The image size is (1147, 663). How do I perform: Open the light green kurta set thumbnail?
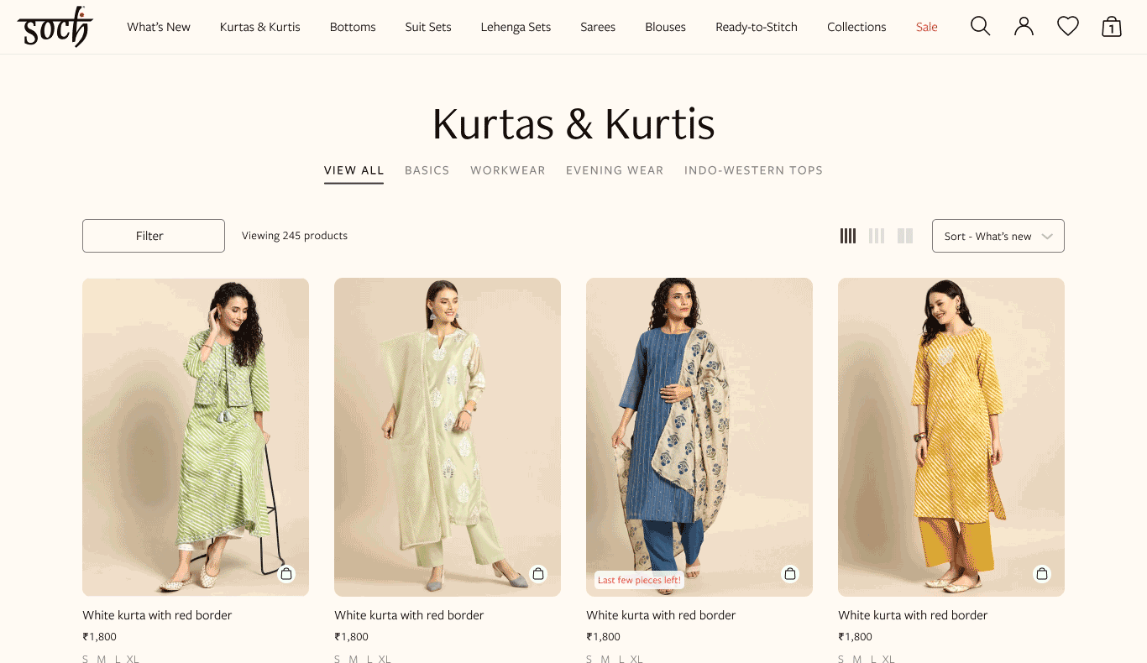click(448, 437)
